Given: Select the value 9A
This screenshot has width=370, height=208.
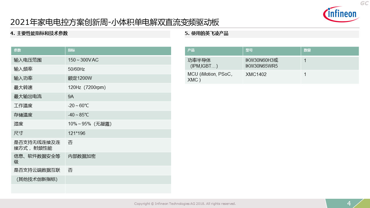Looking at the screenshot, I should (x=71, y=97).
